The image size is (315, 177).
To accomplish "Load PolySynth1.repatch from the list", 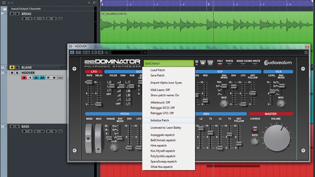I will click(163, 156).
